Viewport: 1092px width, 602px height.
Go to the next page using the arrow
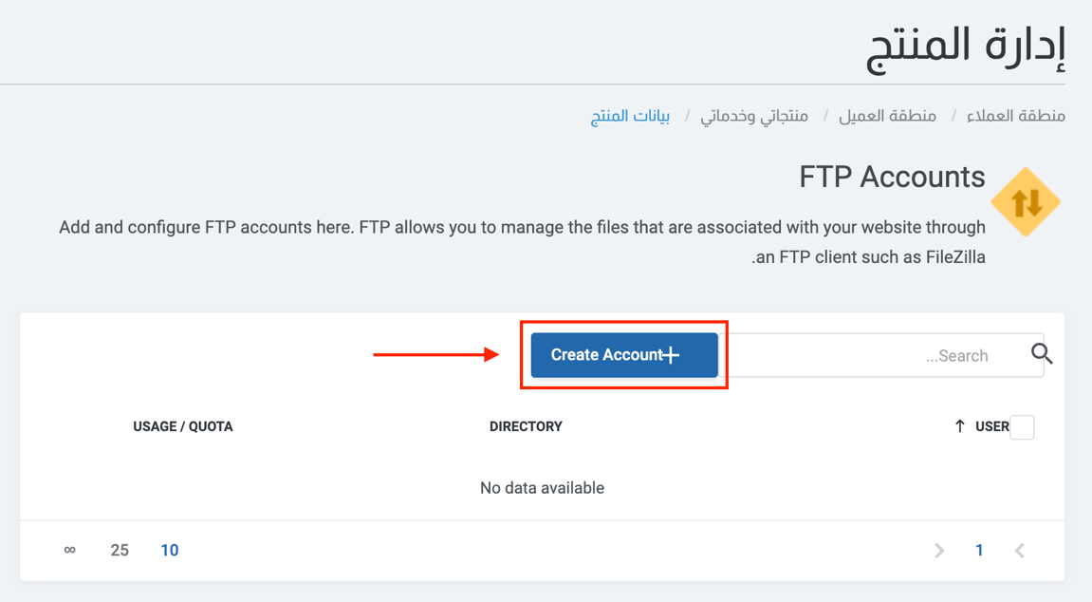[x=938, y=550]
